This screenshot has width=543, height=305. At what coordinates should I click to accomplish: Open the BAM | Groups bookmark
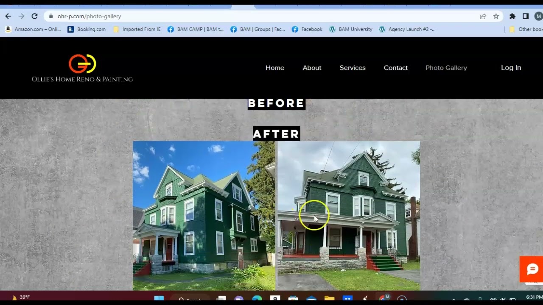click(x=258, y=29)
